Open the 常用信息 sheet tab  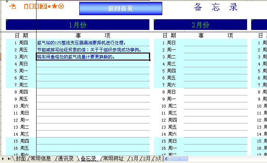[x=41, y=159]
